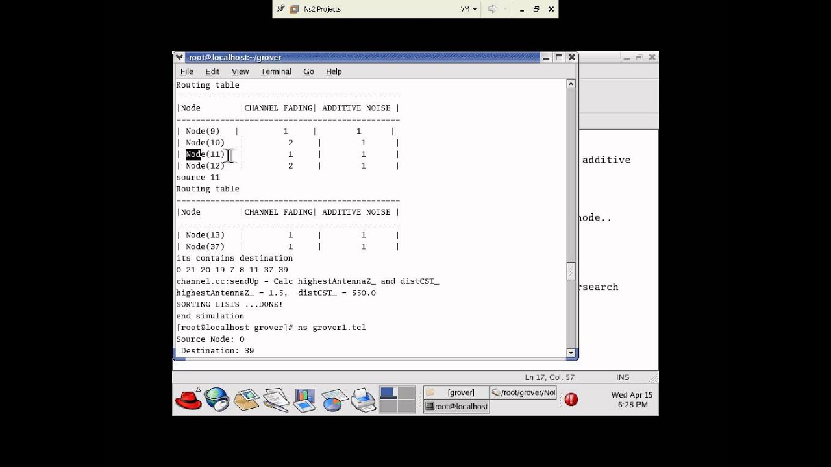Close the root@localhost terminal window

coord(571,57)
